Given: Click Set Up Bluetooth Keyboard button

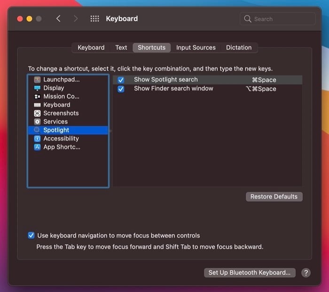Looking at the screenshot, I should point(250,273).
